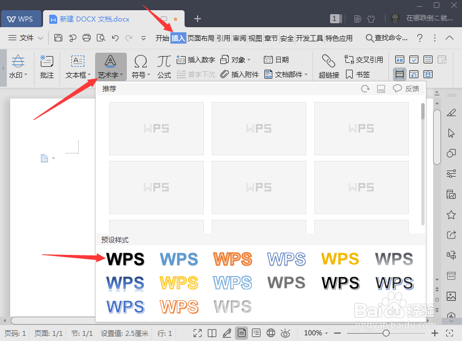
Task: Toggle eye-protection mode in the status bar
Action: click(x=286, y=333)
